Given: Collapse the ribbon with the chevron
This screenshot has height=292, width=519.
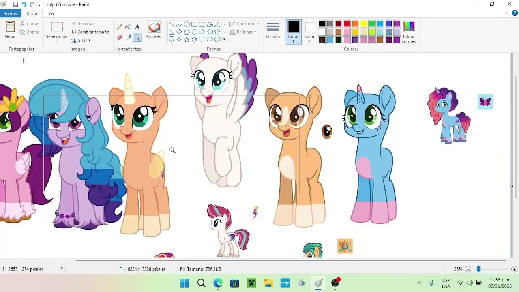Looking at the screenshot, I should (506, 13).
